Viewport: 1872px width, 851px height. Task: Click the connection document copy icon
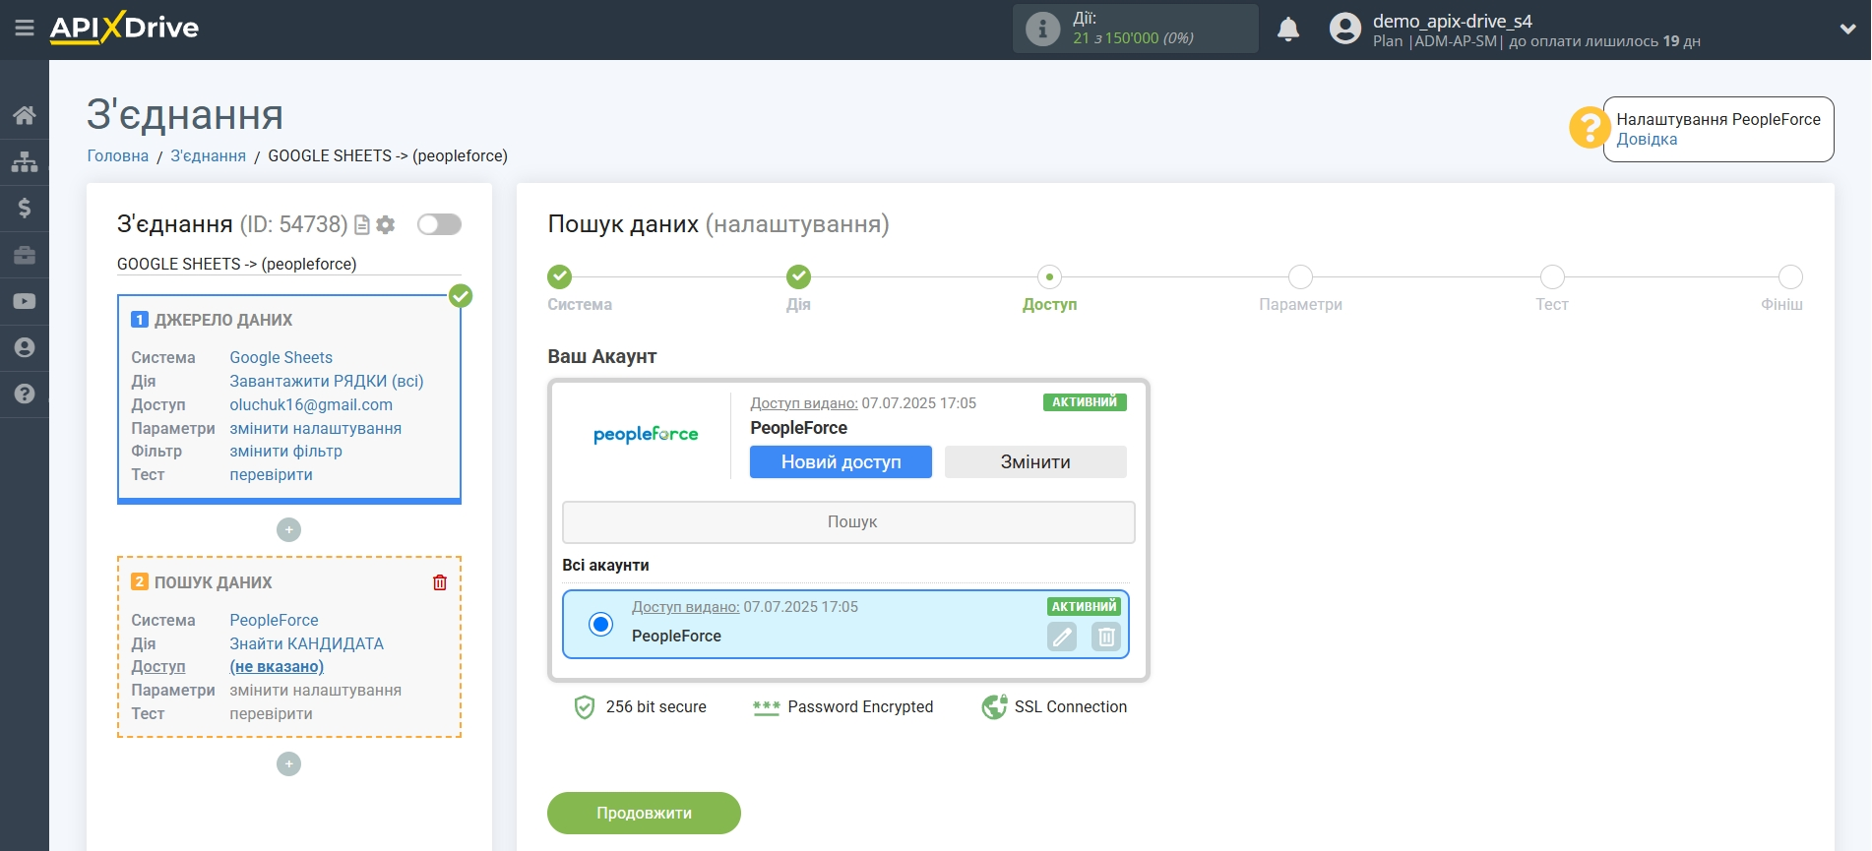[x=362, y=225]
